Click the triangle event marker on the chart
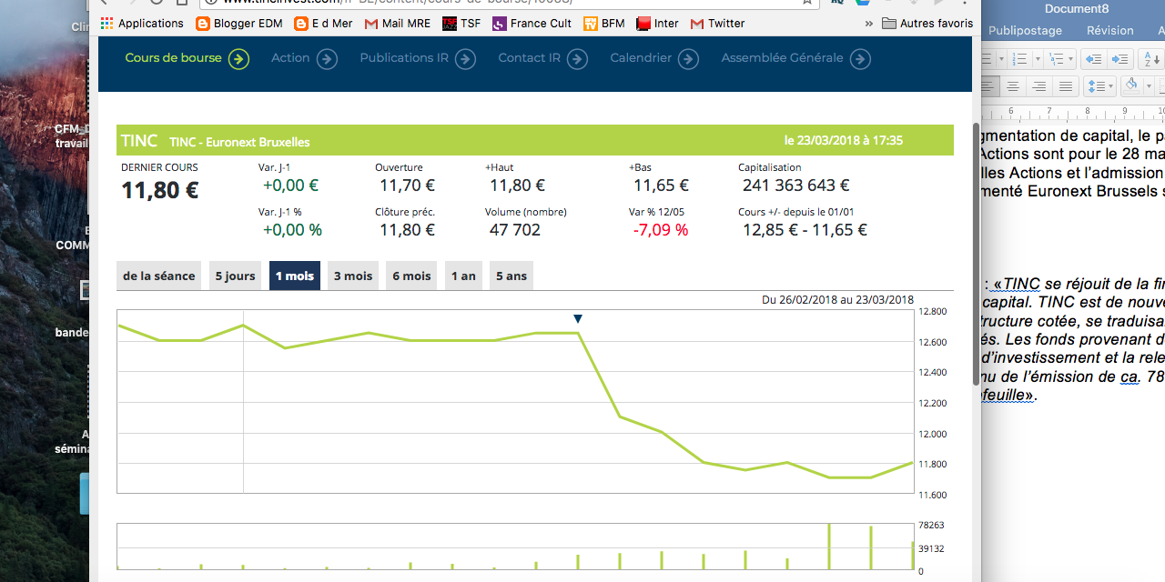Image resolution: width=1165 pixels, height=582 pixels. tap(578, 319)
